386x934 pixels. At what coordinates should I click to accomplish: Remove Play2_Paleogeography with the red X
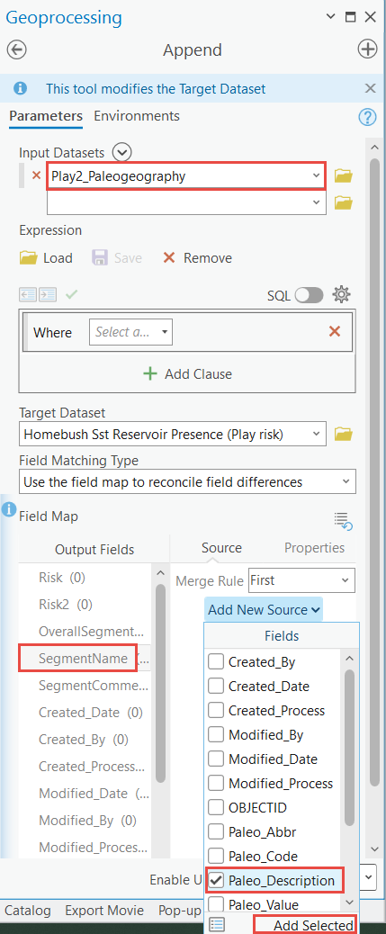coord(36,175)
